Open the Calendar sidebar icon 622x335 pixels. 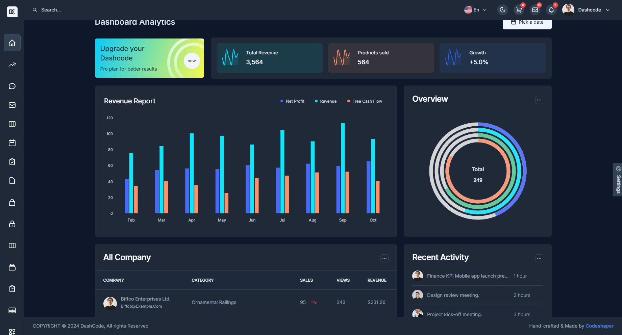click(12, 143)
